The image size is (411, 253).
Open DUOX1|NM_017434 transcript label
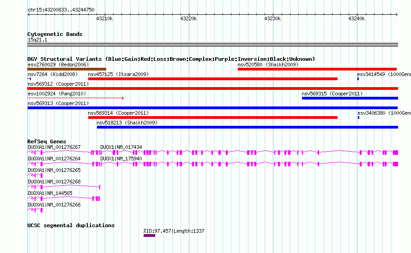(x=121, y=147)
